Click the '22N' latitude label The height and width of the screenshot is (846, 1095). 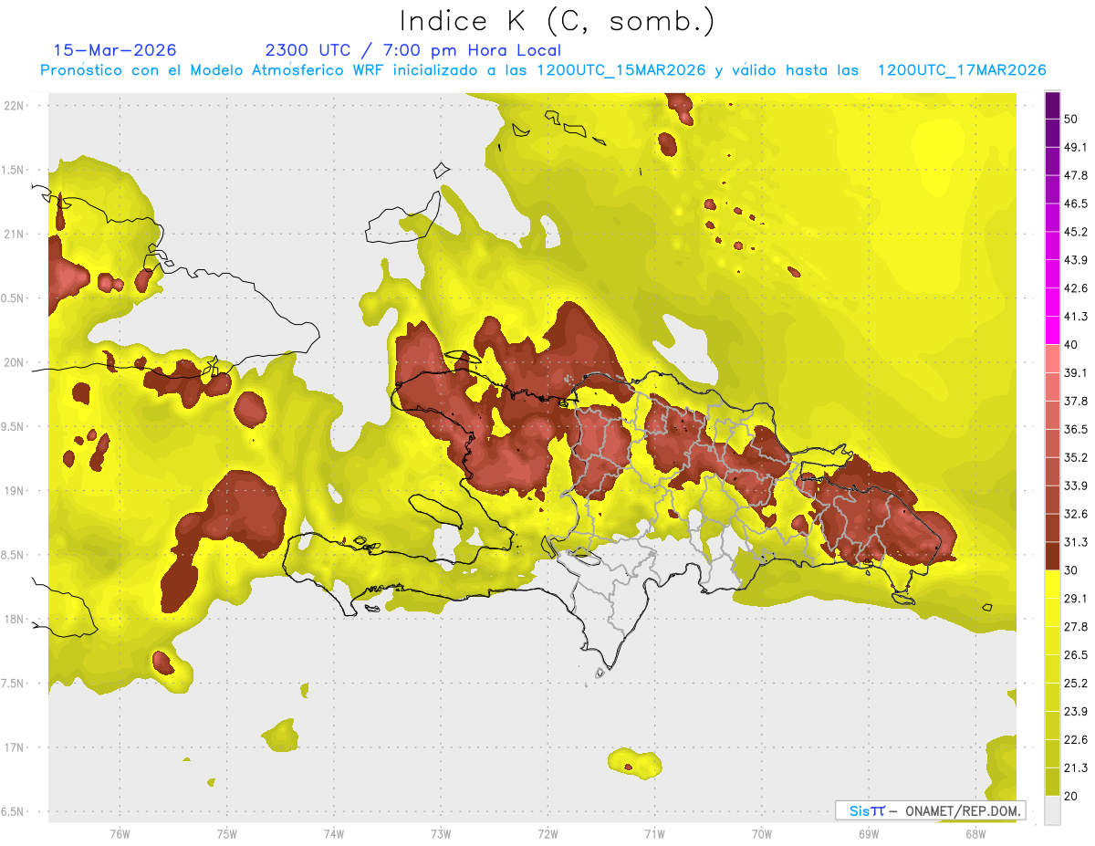click(15, 105)
